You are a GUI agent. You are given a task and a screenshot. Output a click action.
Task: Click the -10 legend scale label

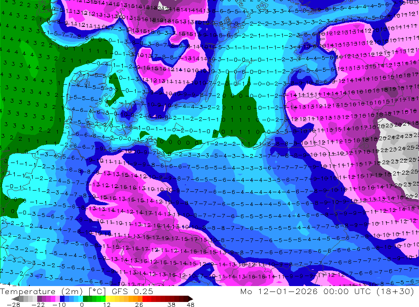point(59,304)
